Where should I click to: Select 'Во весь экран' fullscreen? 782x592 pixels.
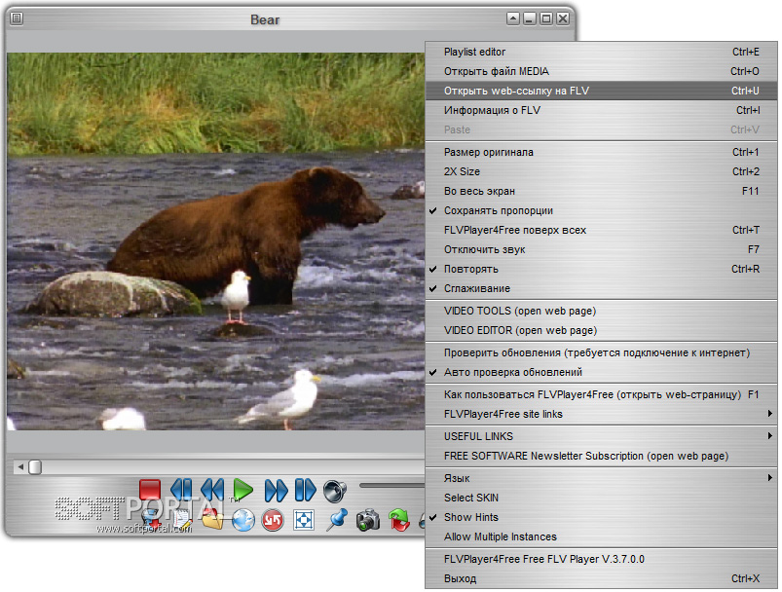(x=601, y=192)
